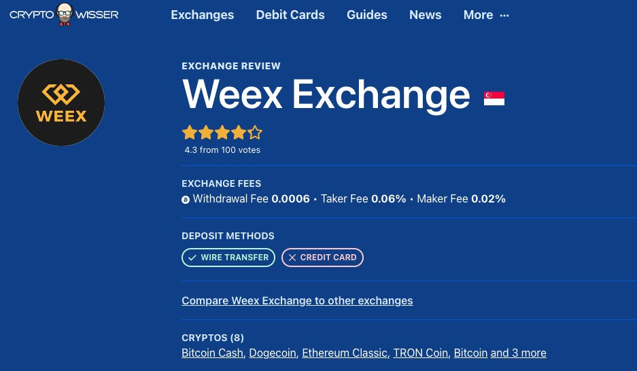This screenshot has height=371, width=637.
Task: Open the Bitcoin Cash link
Action: 213,353
